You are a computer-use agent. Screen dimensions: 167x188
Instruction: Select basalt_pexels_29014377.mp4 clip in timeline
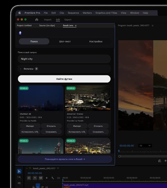point(115,185)
